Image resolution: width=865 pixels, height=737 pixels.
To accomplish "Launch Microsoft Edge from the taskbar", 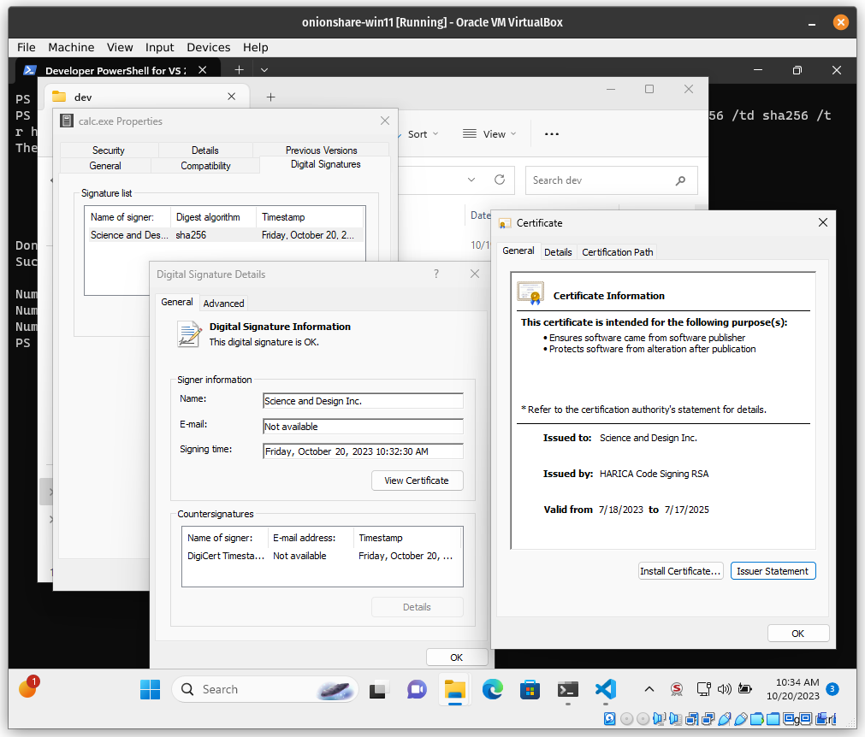I will [x=493, y=689].
